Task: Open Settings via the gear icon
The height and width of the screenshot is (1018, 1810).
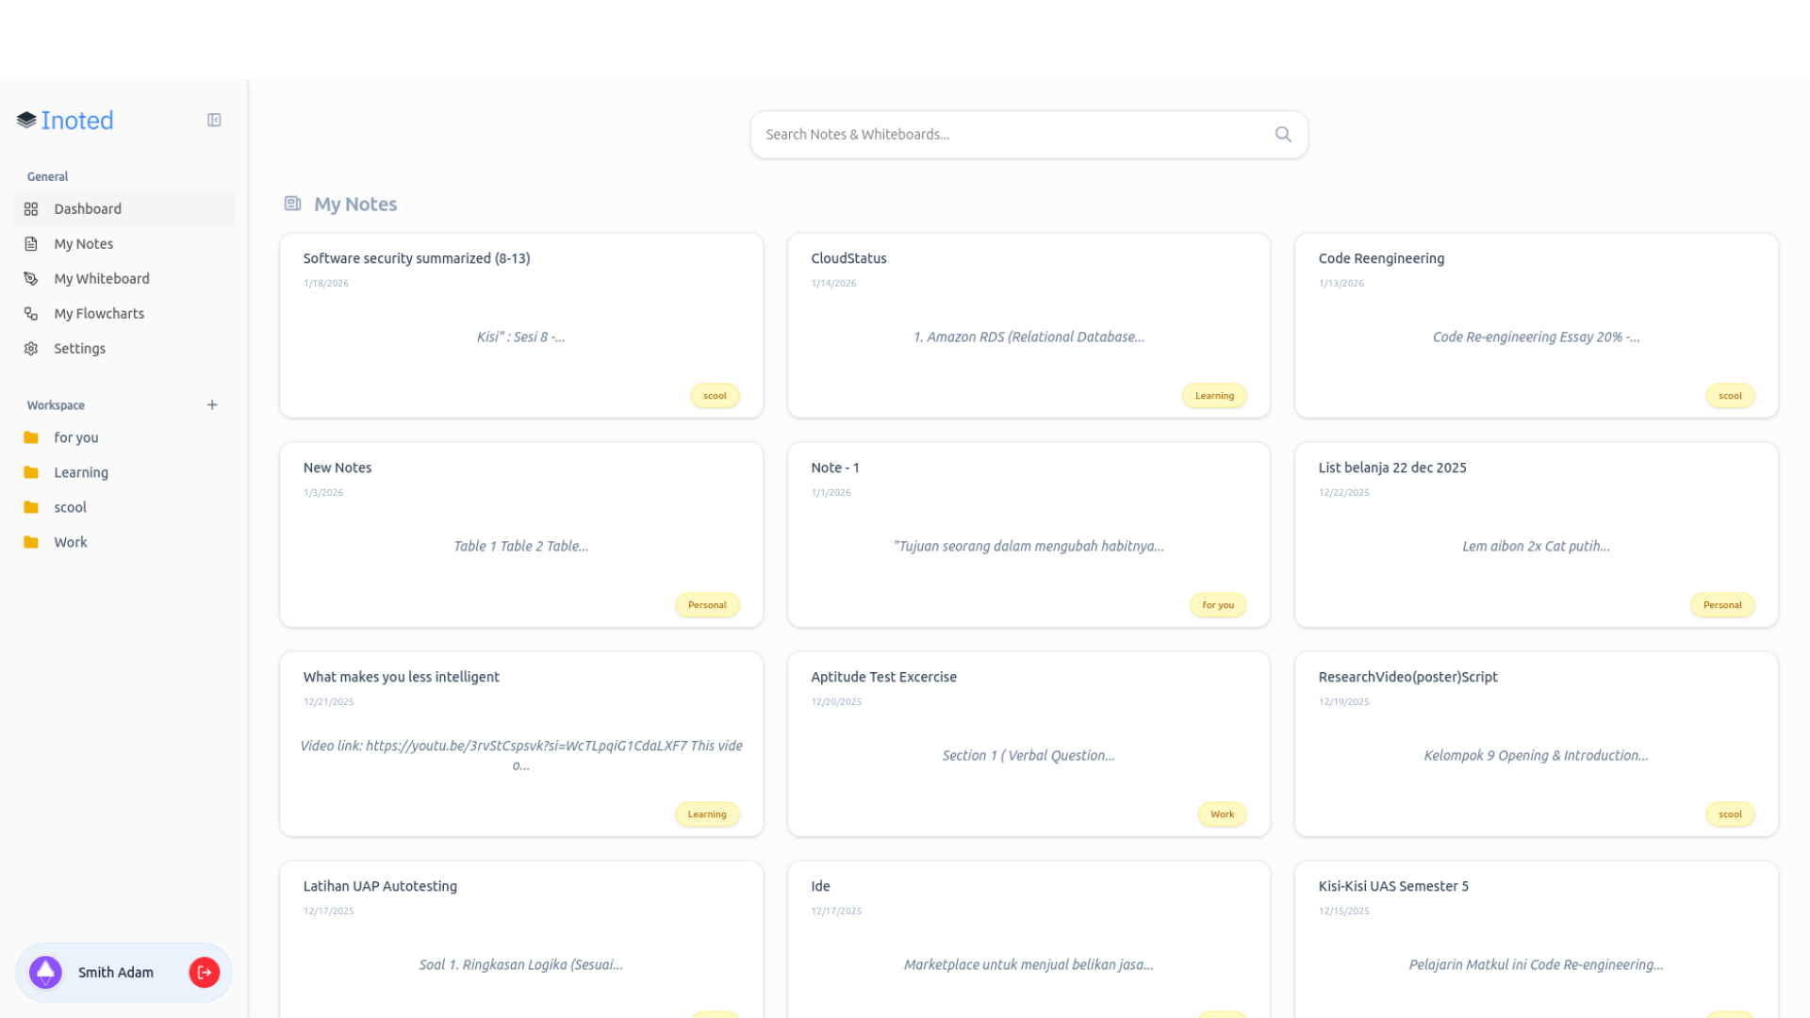Action: pos(31,348)
